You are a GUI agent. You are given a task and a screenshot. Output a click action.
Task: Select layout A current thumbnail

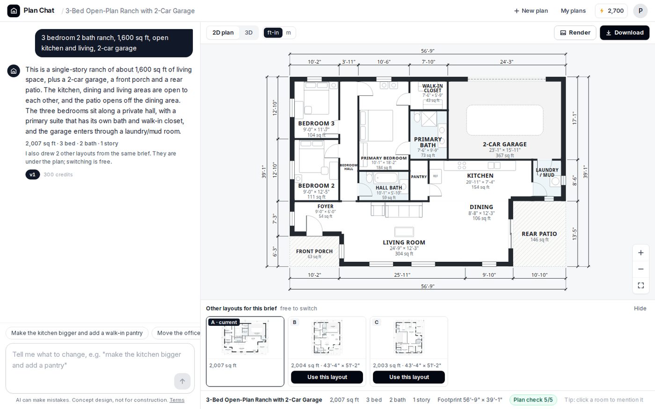[245, 338]
